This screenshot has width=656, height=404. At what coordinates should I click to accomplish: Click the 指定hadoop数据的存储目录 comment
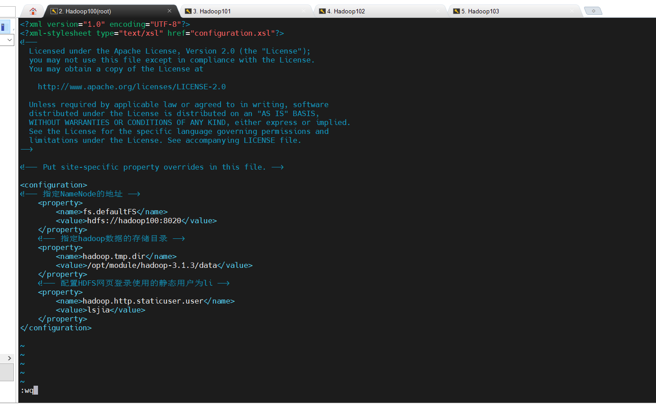(x=112, y=238)
